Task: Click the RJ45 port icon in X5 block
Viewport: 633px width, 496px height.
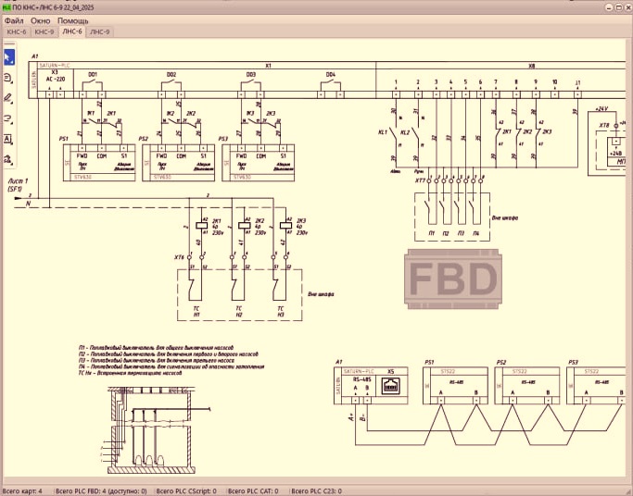Action: [x=390, y=387]
